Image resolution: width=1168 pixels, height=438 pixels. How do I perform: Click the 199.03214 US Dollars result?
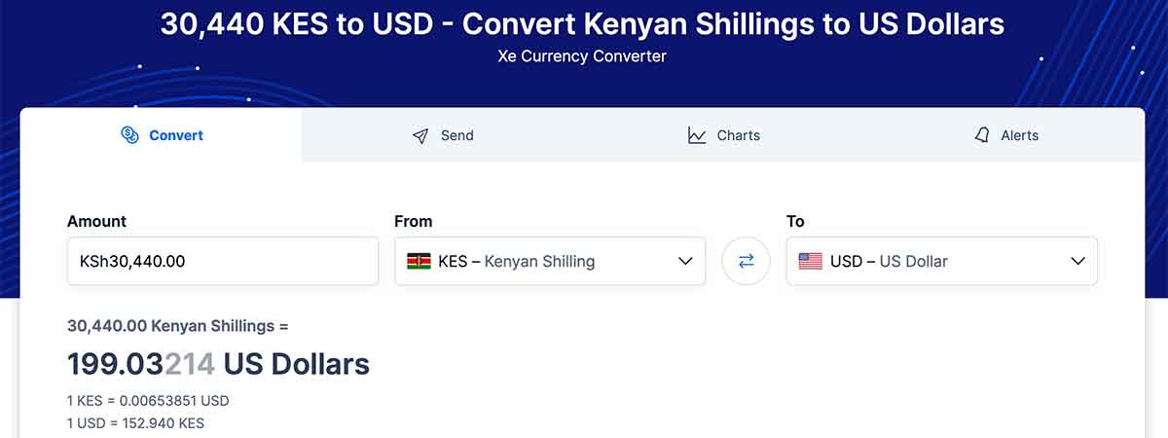218,364
